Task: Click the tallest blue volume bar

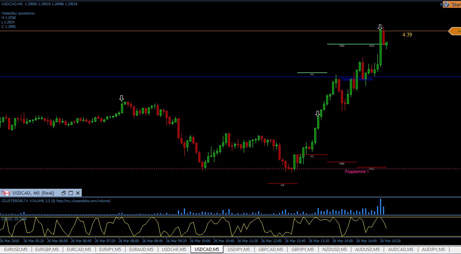Action: (380, 207)
